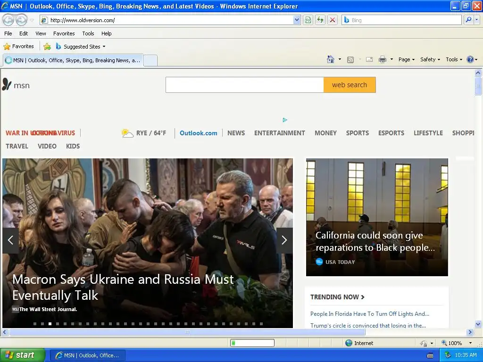483x362 pixels.
Task: Go to the NEWS section
Action: pyautogui.click(x=236, y=133)
